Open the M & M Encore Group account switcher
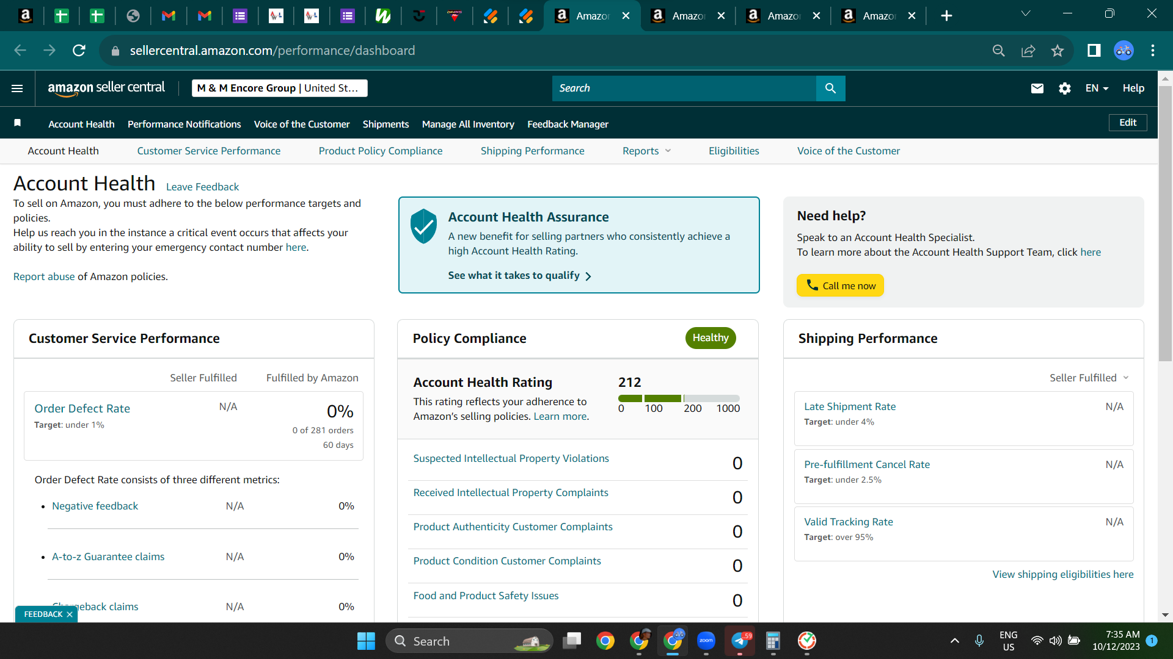The width and height of the screenshot is (1173, 659). [280, 88]
